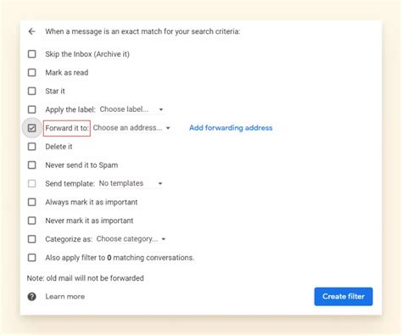Uncheck the Forward it to checkbox
Screen dimensions: 402x335
(32, 128)
